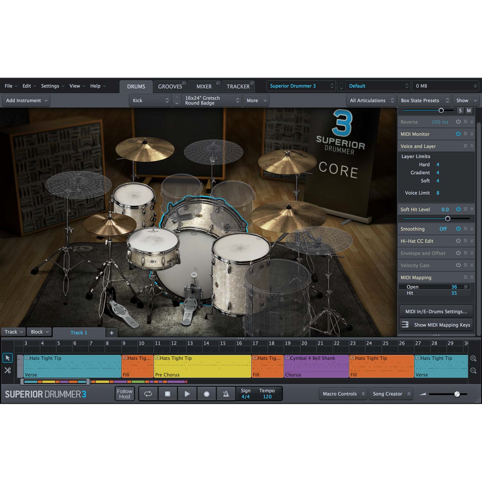Open the Settings menu
Screen dimensions: 482x482
pyautogui.click(x=50, y=86)
